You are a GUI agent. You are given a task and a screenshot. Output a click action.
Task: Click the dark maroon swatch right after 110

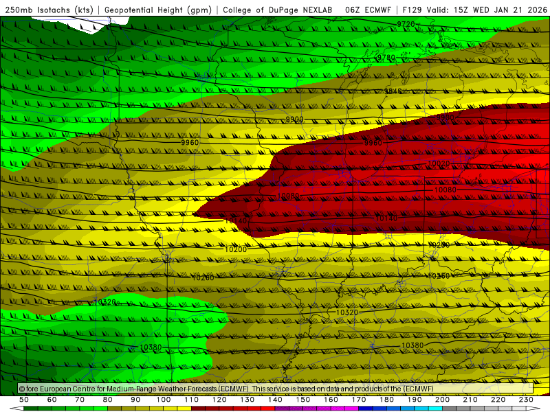[198, 409]
